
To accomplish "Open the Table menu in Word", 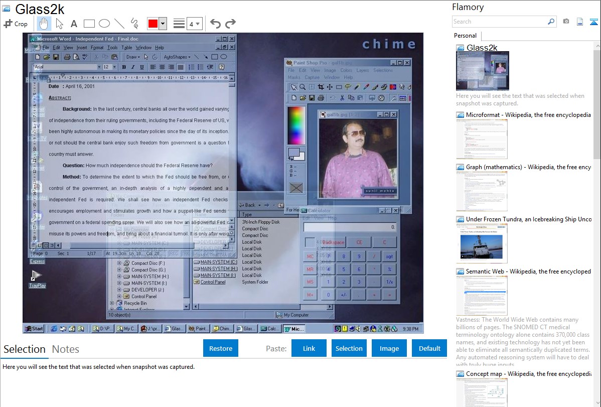I will pos(126,48).
